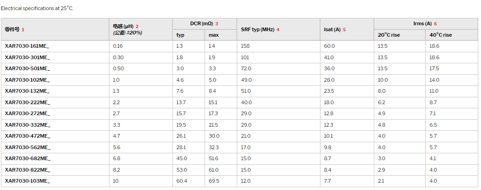The height and width of the screenshot is (190, 481).
Task: Open the XAR7030-222ME_ part entry
Action: [27, 102]
